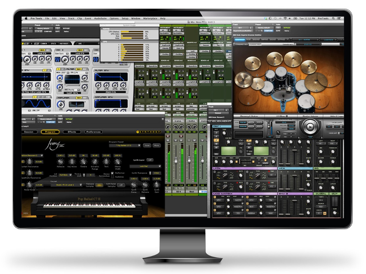Open the Setup menu

125,18
